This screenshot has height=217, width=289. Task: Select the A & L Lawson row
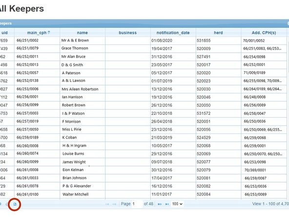pyautogui.click(x=143, y=81)
